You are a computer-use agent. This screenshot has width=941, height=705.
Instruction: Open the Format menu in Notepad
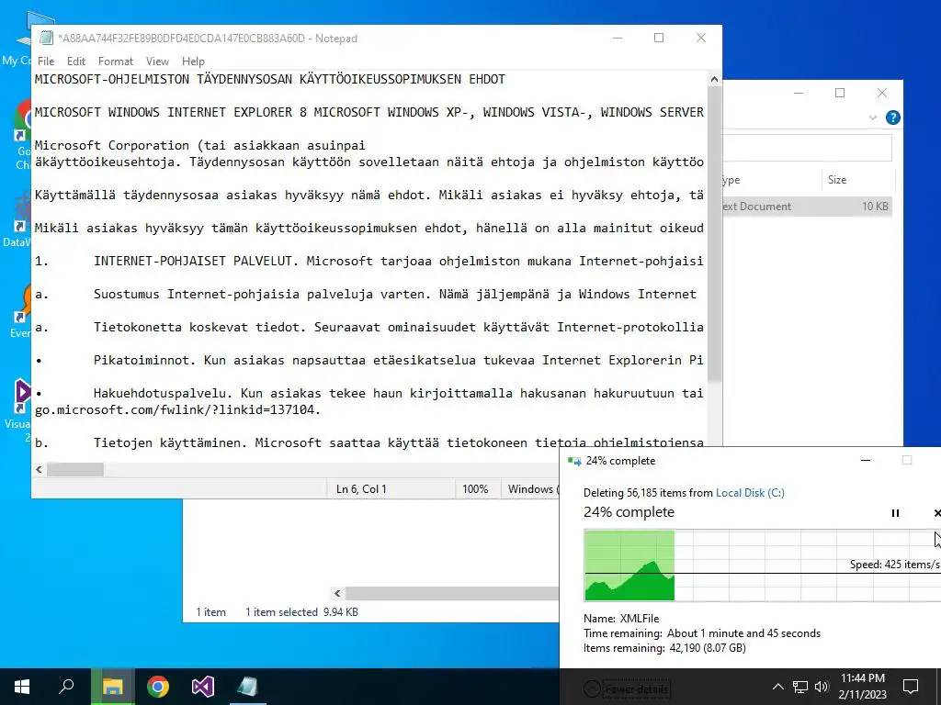pyautogui.click(x=115, y=62)
